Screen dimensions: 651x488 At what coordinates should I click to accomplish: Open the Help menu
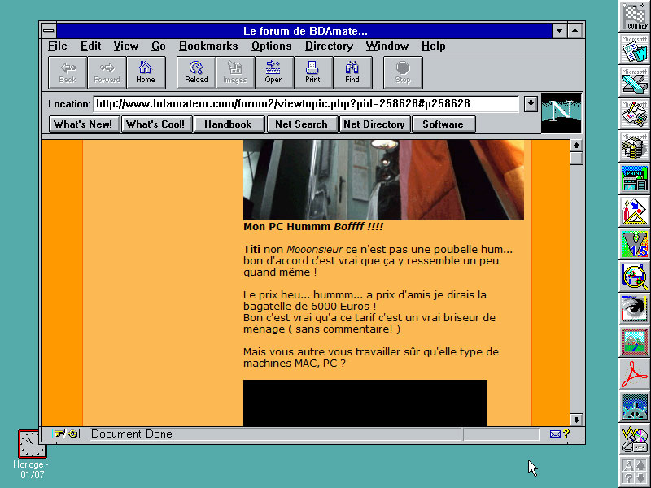433,46
